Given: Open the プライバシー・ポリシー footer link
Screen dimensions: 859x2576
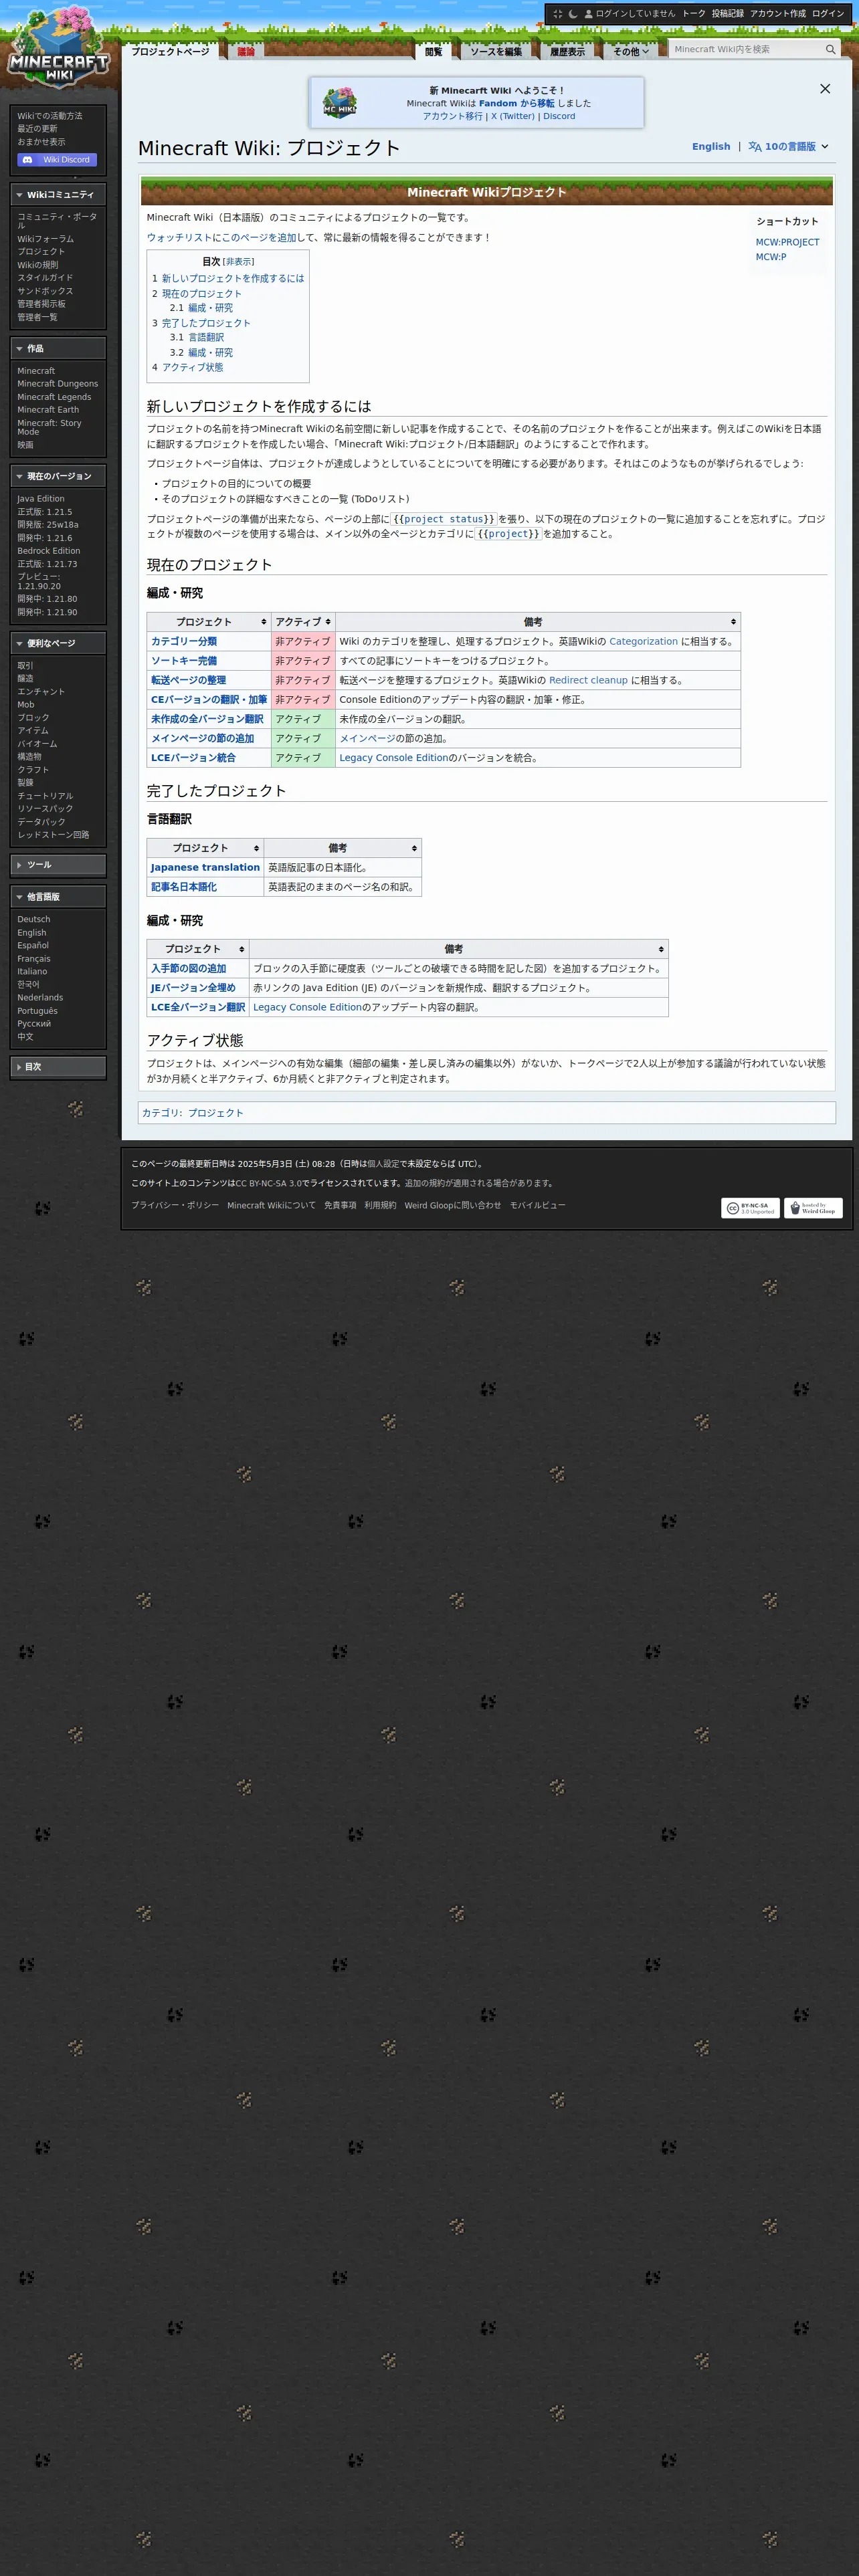Looking at the screenshot, I should [x=175, y=1205].
